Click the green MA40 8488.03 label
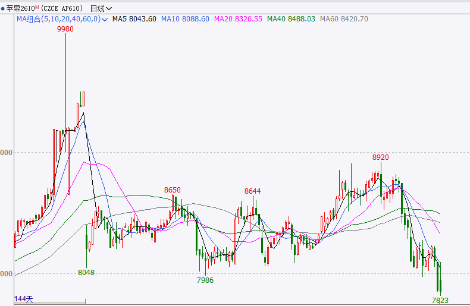The width and height of the screenshot is (470, 306). [291, 19]
